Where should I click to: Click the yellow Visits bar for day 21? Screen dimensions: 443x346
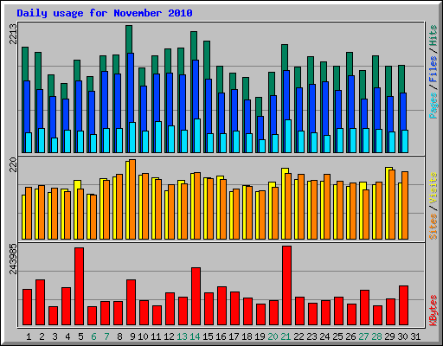click(284, 203)
